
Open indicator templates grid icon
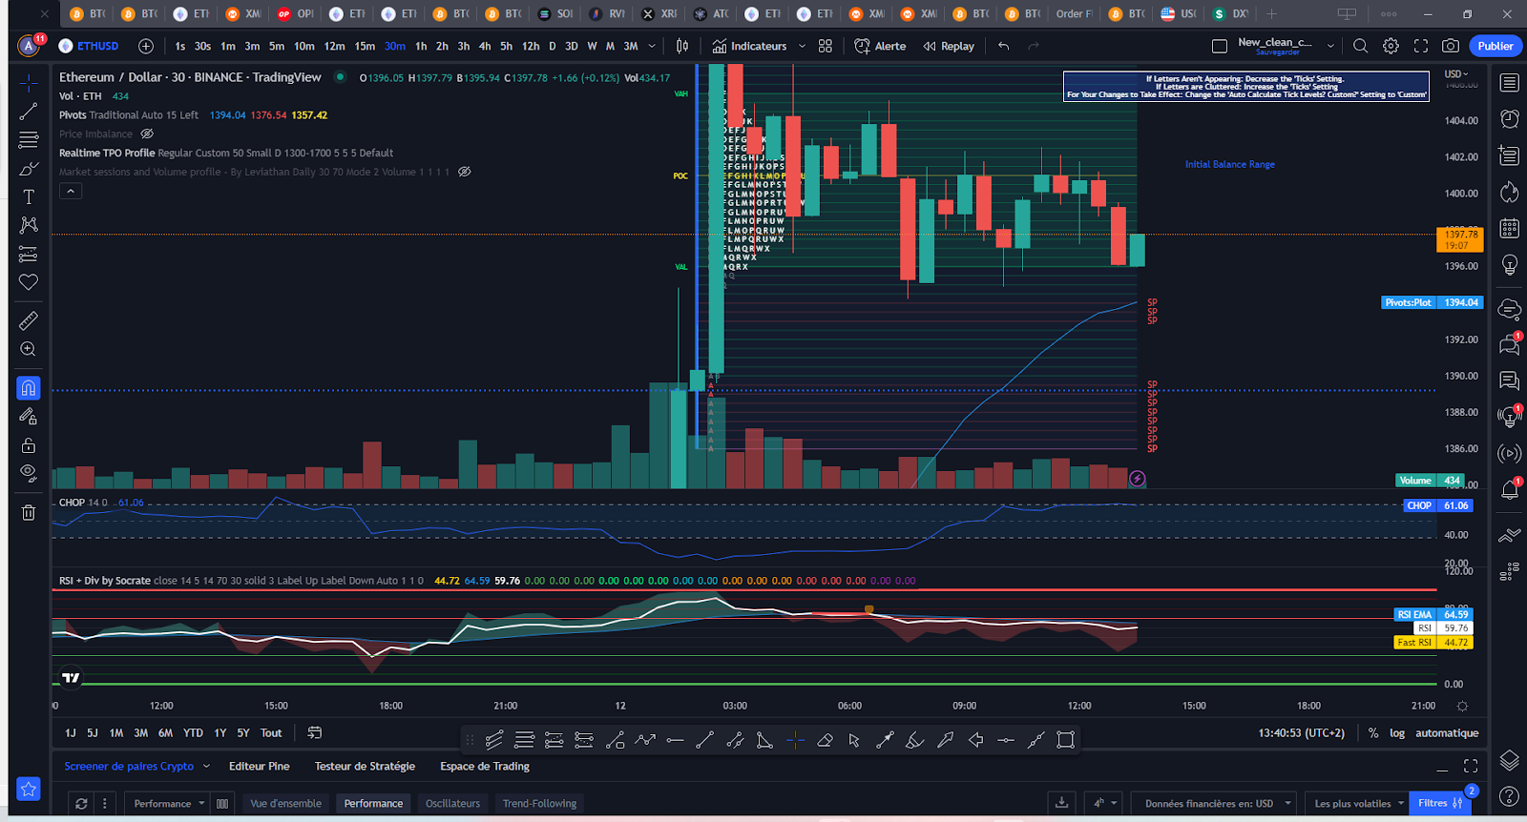click(826, 46)
